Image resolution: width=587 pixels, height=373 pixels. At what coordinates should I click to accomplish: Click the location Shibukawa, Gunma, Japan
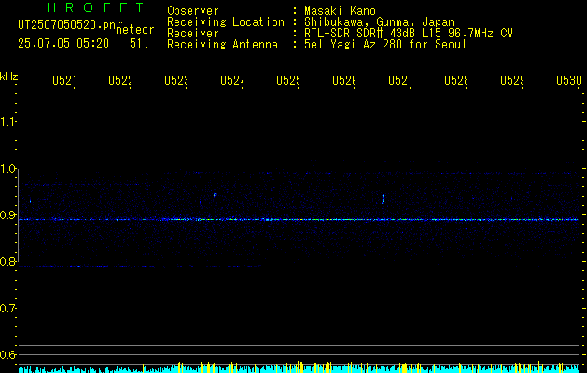tap(379, 22)
